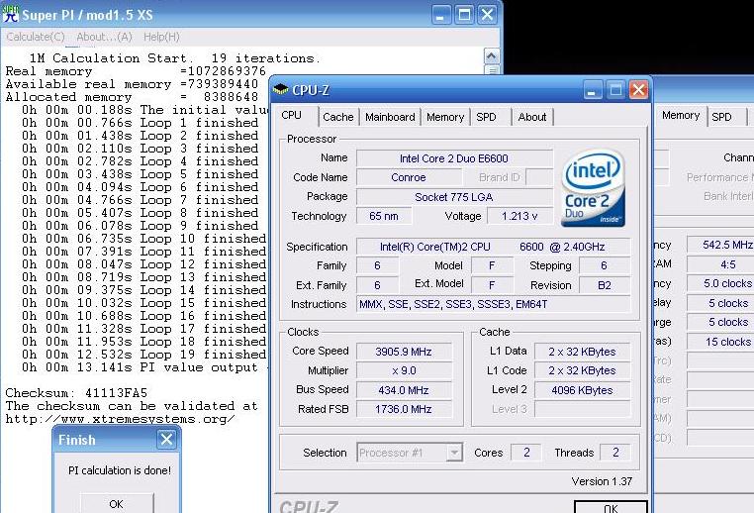Close the CPU-Z window
The image size is (754, 513).
click(x=638, y=90)
